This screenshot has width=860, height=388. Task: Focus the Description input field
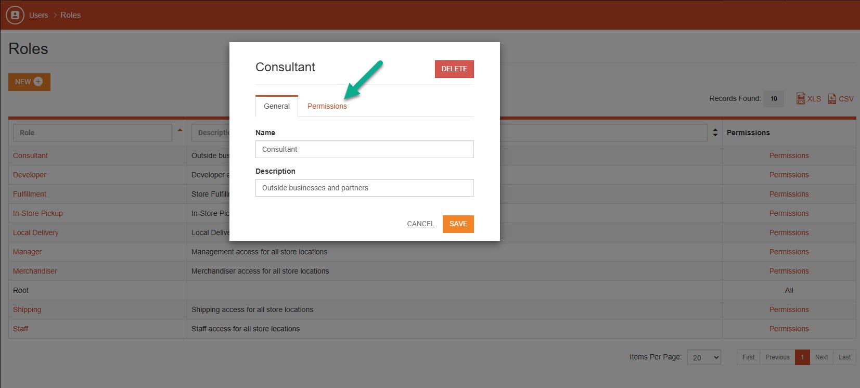pyautogui.click(x=364, y=188)
